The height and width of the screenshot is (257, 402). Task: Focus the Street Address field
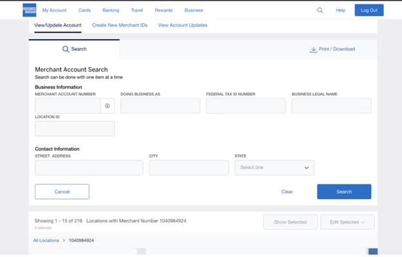(89, 168)
